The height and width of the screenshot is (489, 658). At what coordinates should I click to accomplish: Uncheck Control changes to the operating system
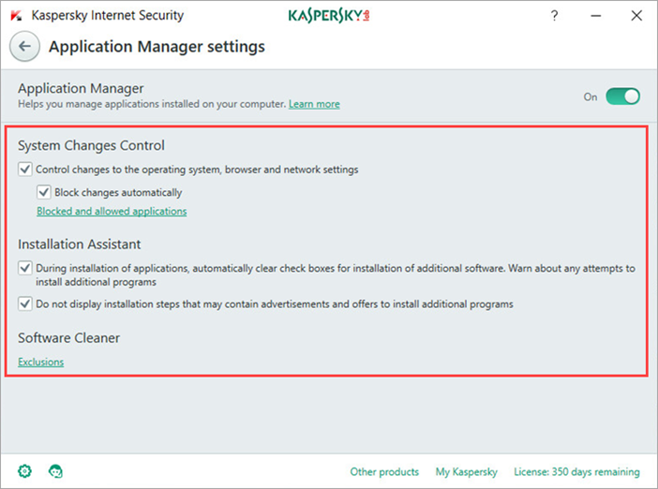tap(24, 170)
